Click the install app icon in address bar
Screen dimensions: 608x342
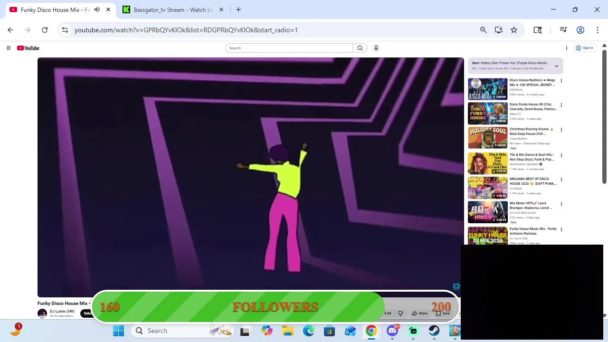point(498,30)
